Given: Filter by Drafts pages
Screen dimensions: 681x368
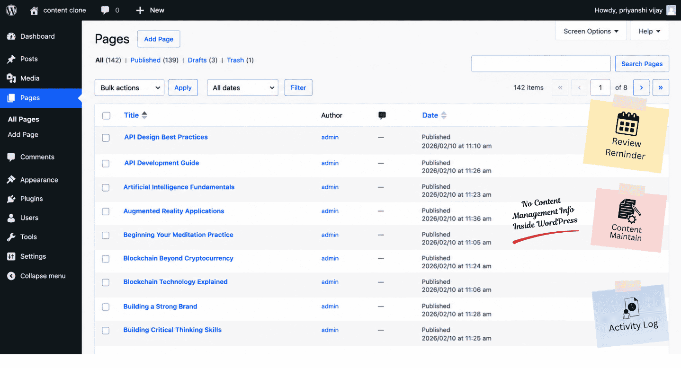Looking at the screenshot, I should click(x=197, y=60).
